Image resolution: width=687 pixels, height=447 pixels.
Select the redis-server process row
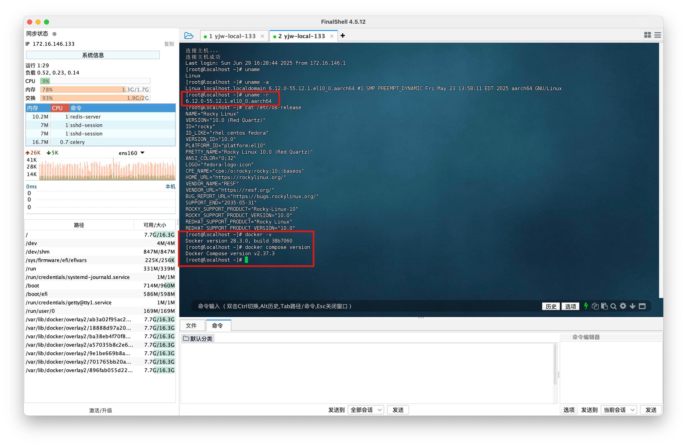tap(101, 117)
